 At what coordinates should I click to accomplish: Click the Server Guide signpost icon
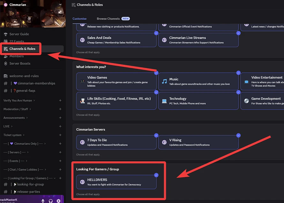tap(6, 34)
